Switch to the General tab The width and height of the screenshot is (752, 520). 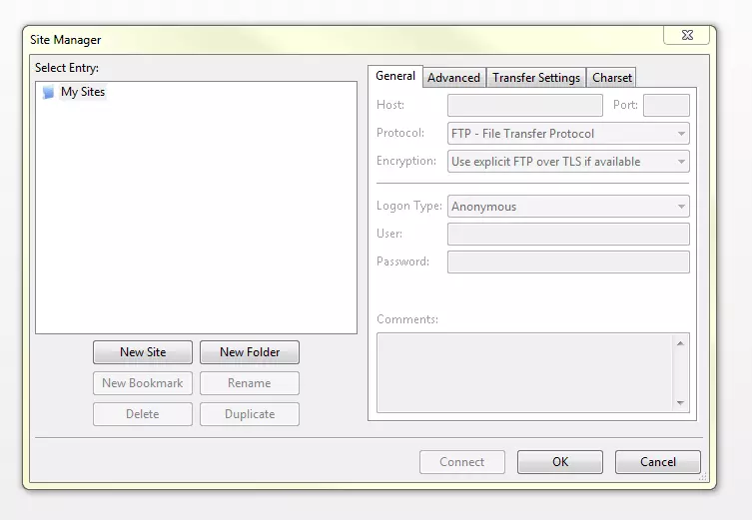pos(395,76)
